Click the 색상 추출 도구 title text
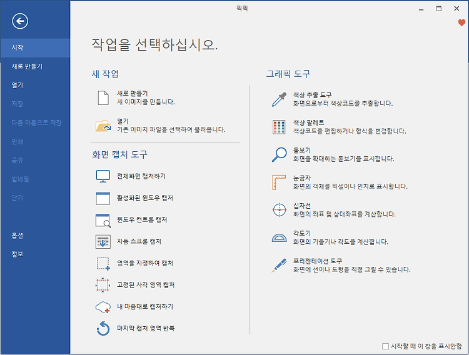469x355 pixels. point(312,95)
